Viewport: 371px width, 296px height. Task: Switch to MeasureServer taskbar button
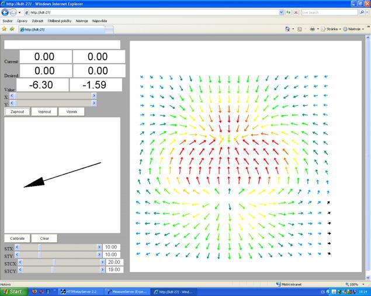[127, 292]
